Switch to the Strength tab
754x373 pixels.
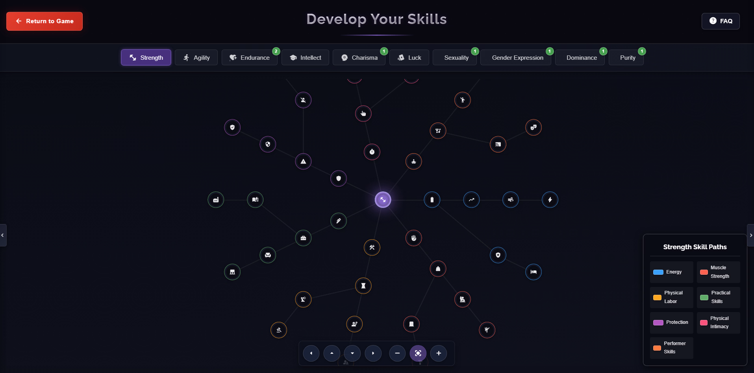146,57
